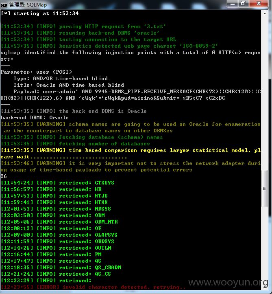272x294 pixels.
Task: Click the 'stress the network adapter' warning line
Action: [x=131, y=167]
